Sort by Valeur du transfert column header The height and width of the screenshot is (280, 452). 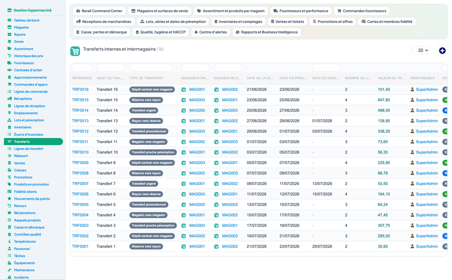coord(391,78)
